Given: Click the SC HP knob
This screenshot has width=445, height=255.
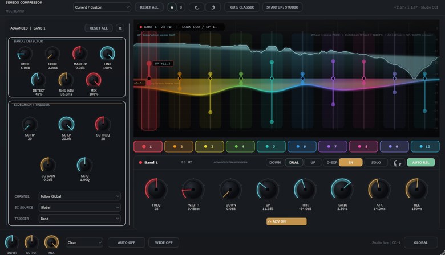Looking at the screenshot, I should click(x=30, y=124).
